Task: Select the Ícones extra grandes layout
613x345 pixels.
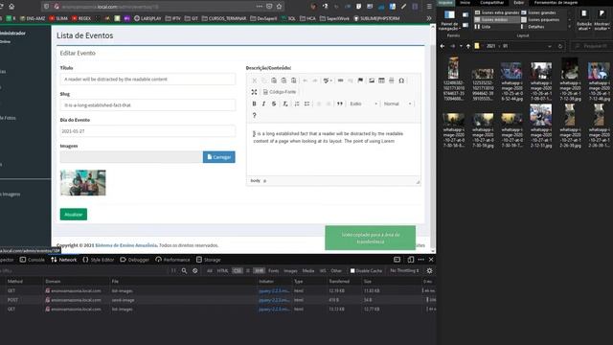Action: point(497,12)
